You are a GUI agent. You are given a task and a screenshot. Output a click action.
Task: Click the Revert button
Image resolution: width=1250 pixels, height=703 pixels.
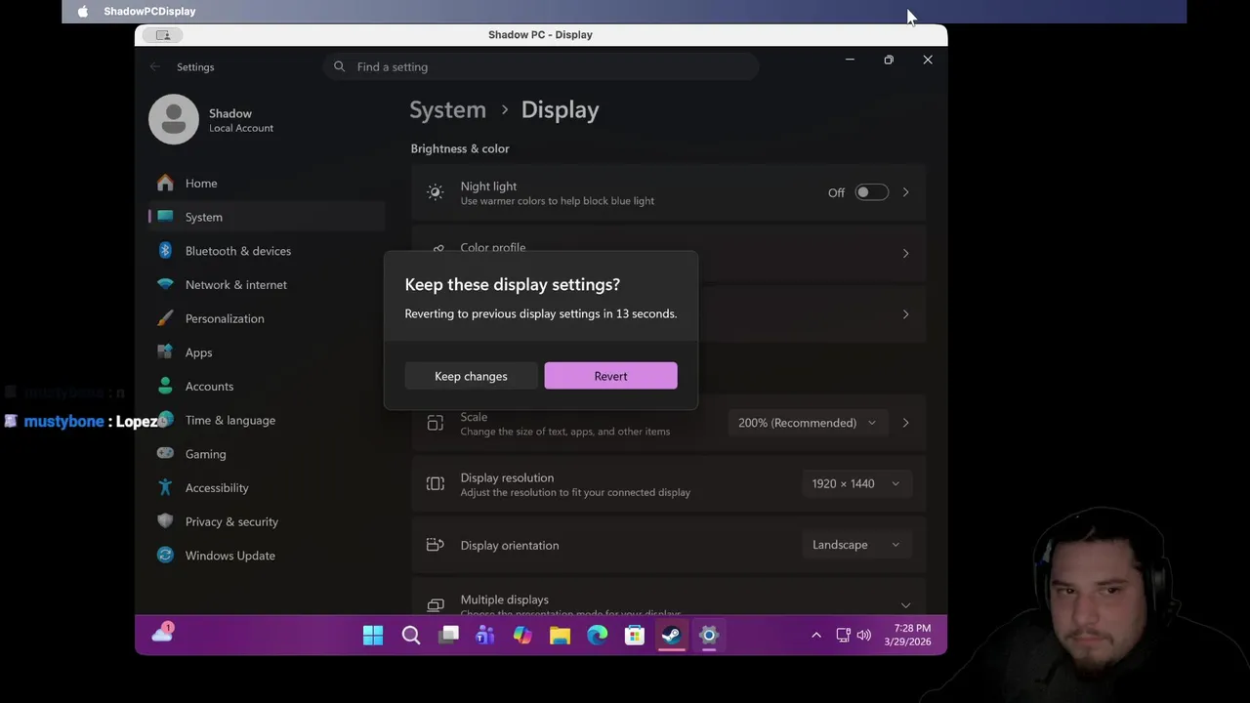(610, 376)
